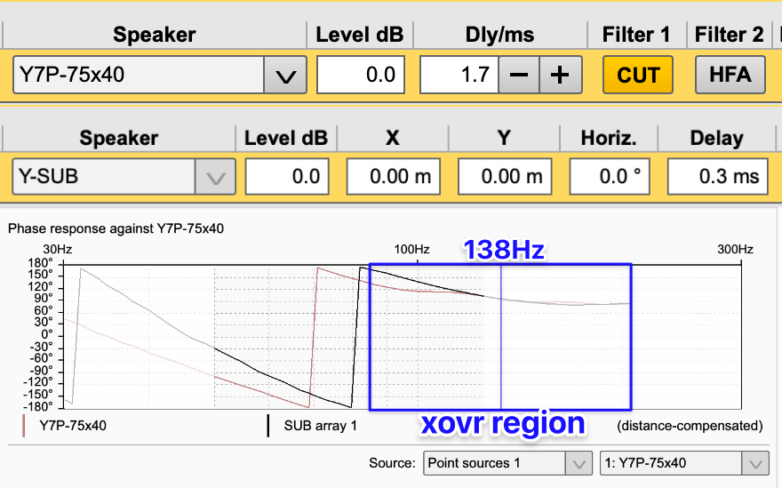The height and width of the screenshot is (488, 782).
Task: Open the Point sources 1 source dropdown
Action: click(x=507, y=463)
